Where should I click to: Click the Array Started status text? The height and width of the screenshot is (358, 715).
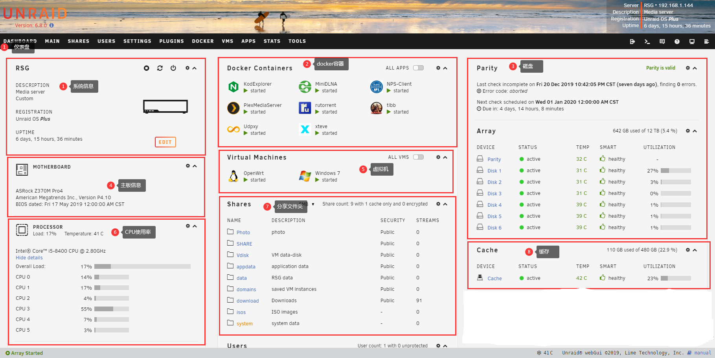coord(27,353)
